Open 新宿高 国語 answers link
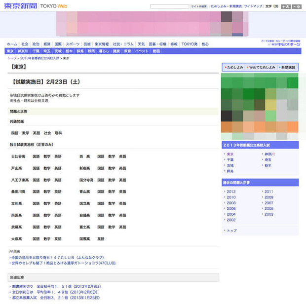 (x=101, y=168)
